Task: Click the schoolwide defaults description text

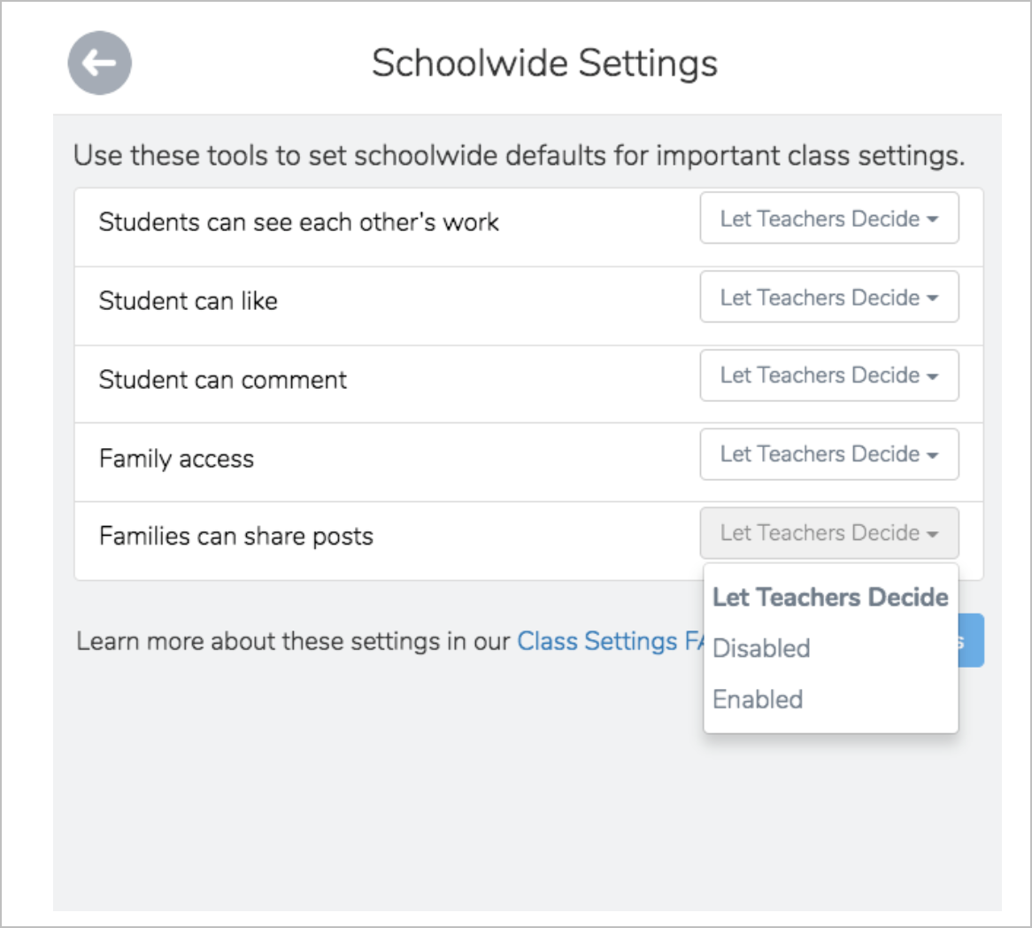Action: point(519,156)
